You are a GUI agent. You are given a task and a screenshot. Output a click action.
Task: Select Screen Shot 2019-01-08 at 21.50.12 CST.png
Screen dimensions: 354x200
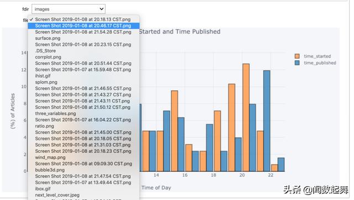click(84, 107)
